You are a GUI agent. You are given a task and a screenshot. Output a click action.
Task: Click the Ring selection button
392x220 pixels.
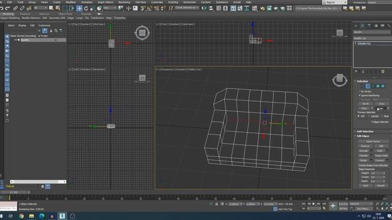(x=364, y=108)
